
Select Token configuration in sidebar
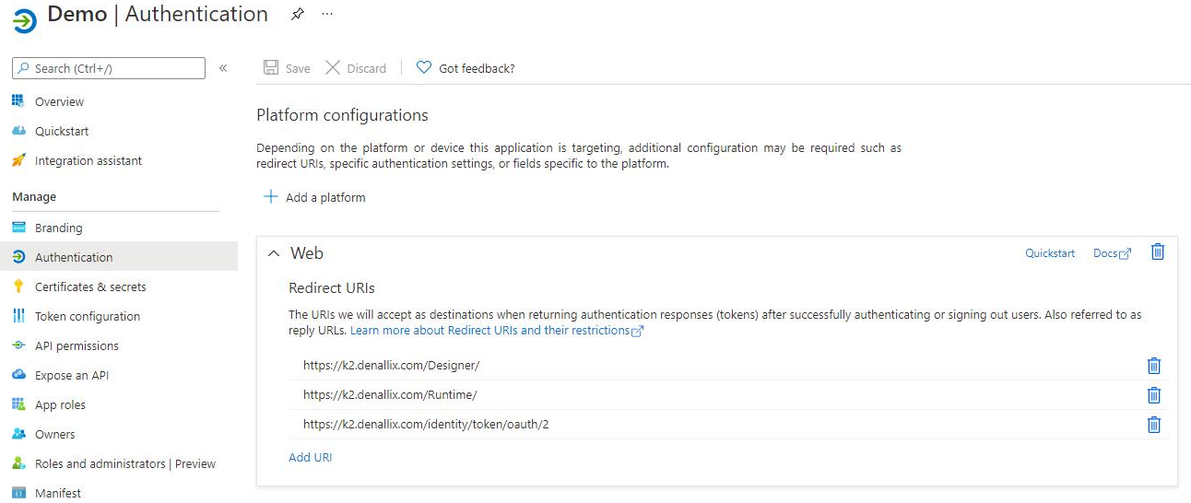[88, 316]
